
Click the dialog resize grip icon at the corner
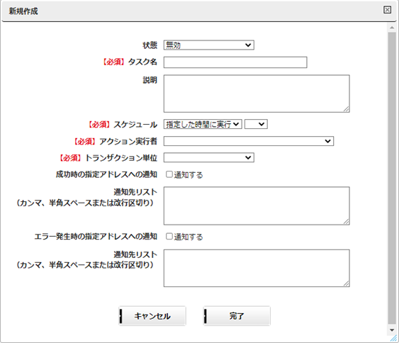[393, 338]
